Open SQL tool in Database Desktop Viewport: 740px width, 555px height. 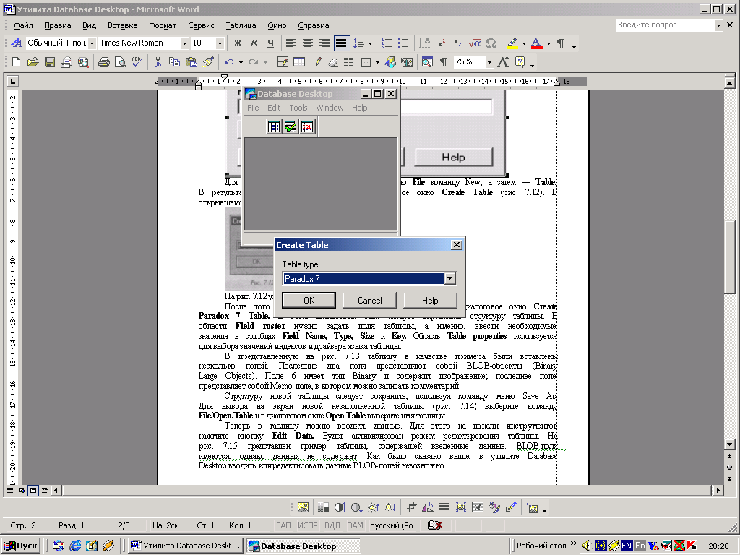pos(306,126)
